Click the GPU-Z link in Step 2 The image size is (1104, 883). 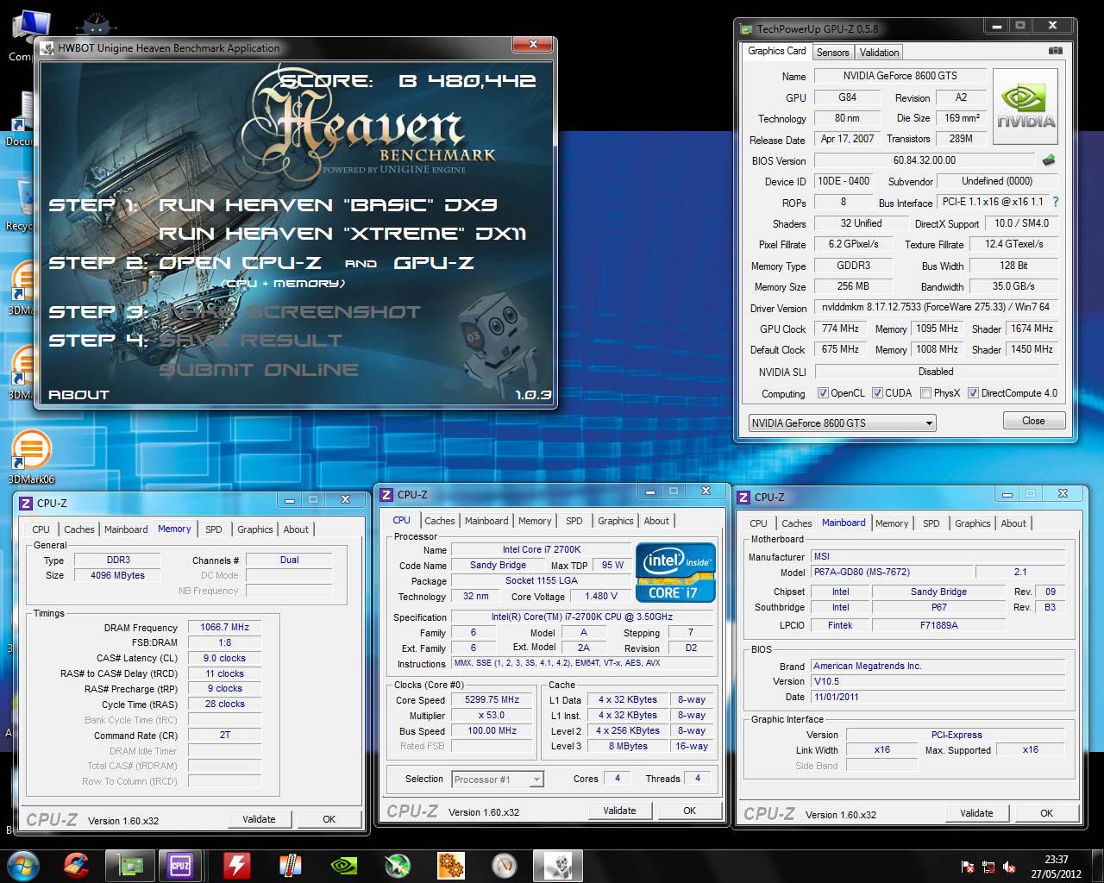[434, 263]
